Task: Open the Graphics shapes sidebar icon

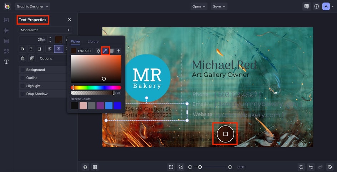Action: click(6, 51)
